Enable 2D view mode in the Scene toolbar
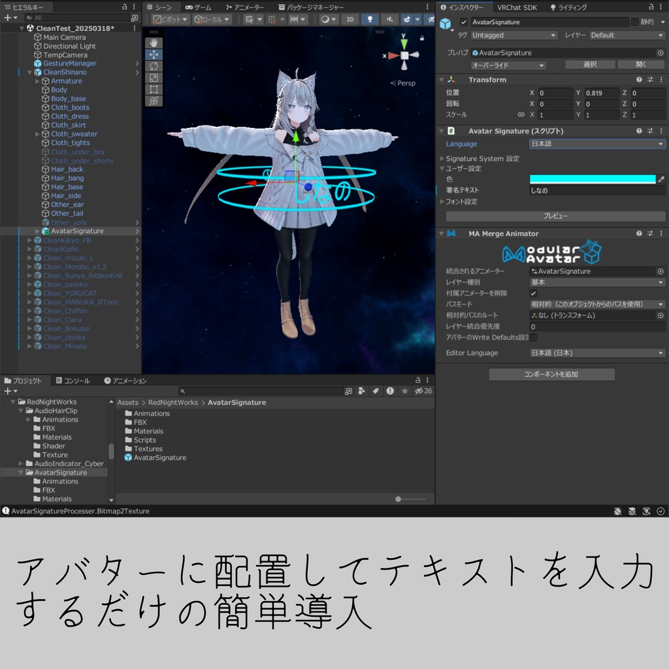The width and height of the screenshot is (669, 669). 350,20
